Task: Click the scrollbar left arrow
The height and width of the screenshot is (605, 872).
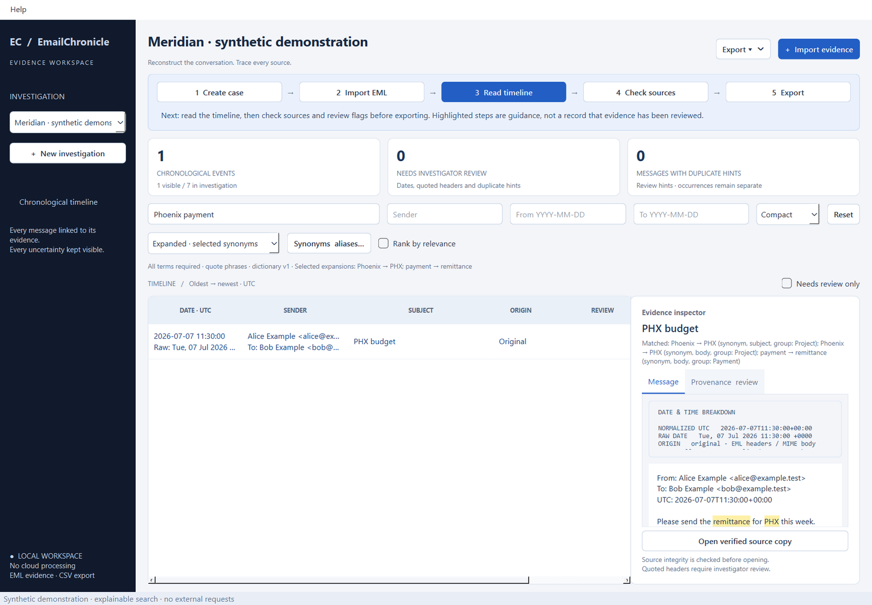Action: (152, 580)
